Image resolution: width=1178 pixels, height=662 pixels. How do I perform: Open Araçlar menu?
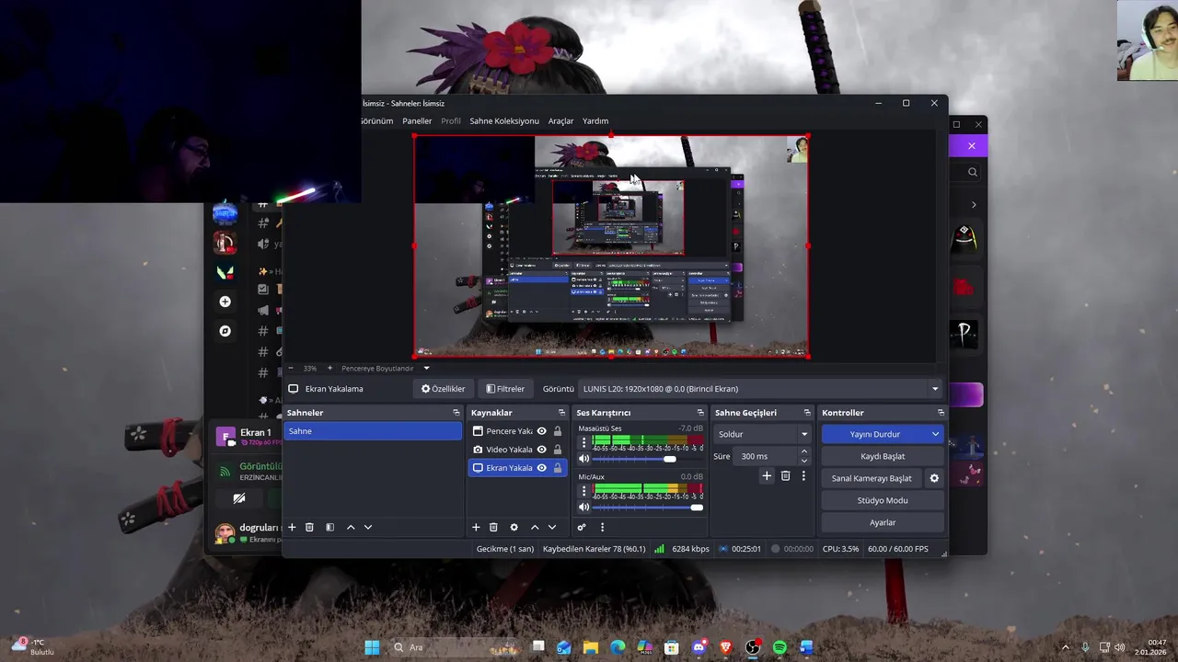560,120
